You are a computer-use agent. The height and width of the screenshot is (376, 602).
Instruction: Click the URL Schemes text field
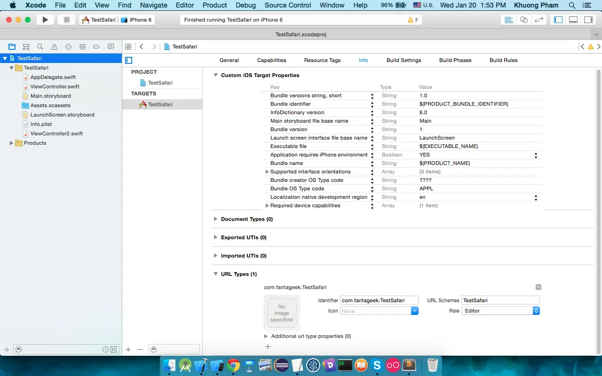[x=500, y=300]
